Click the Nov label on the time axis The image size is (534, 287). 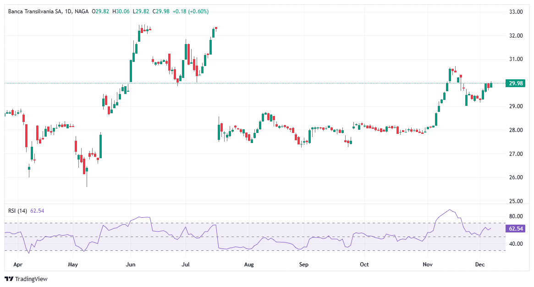pos(428,265)
